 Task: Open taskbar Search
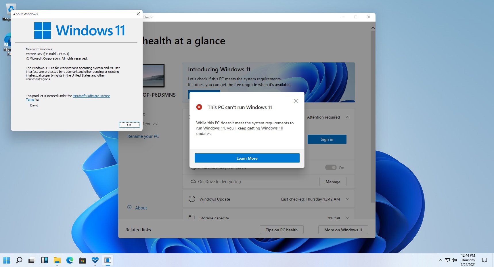(x=19, y=260)
